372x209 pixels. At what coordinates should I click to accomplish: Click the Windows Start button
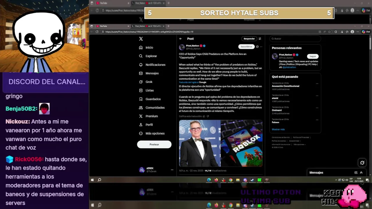pos(92,180)
